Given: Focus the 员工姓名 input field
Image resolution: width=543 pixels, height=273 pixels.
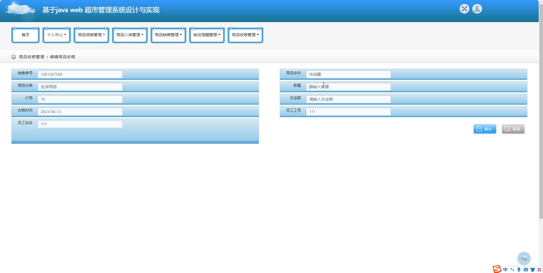Looking at the screenshot, I should (80, 124).
